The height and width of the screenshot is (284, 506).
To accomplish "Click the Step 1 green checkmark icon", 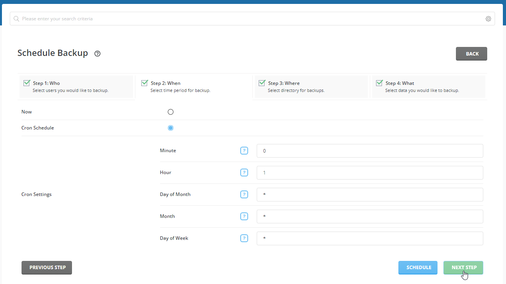I will coord(27,83).
